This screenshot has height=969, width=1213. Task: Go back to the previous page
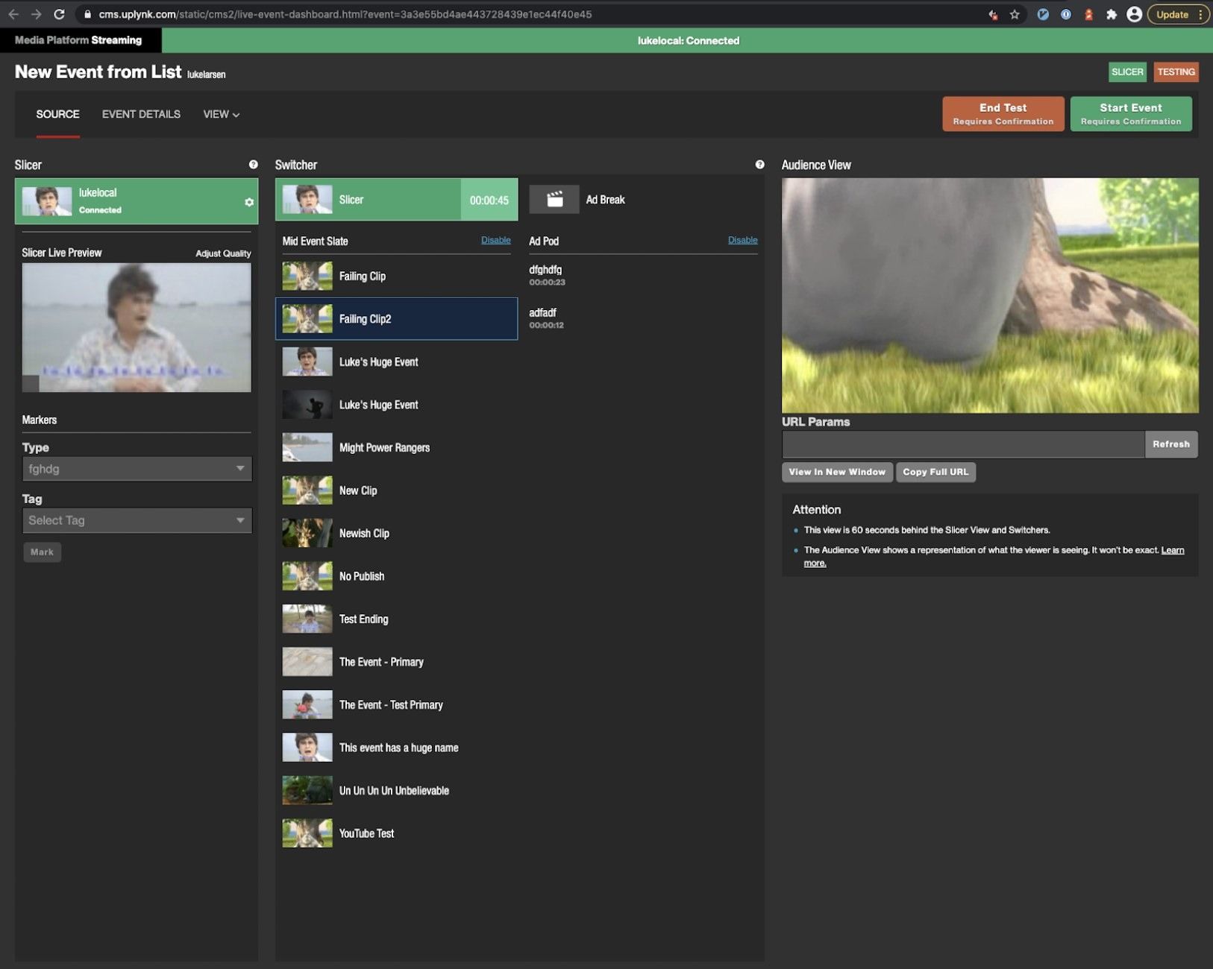(13, 14)
